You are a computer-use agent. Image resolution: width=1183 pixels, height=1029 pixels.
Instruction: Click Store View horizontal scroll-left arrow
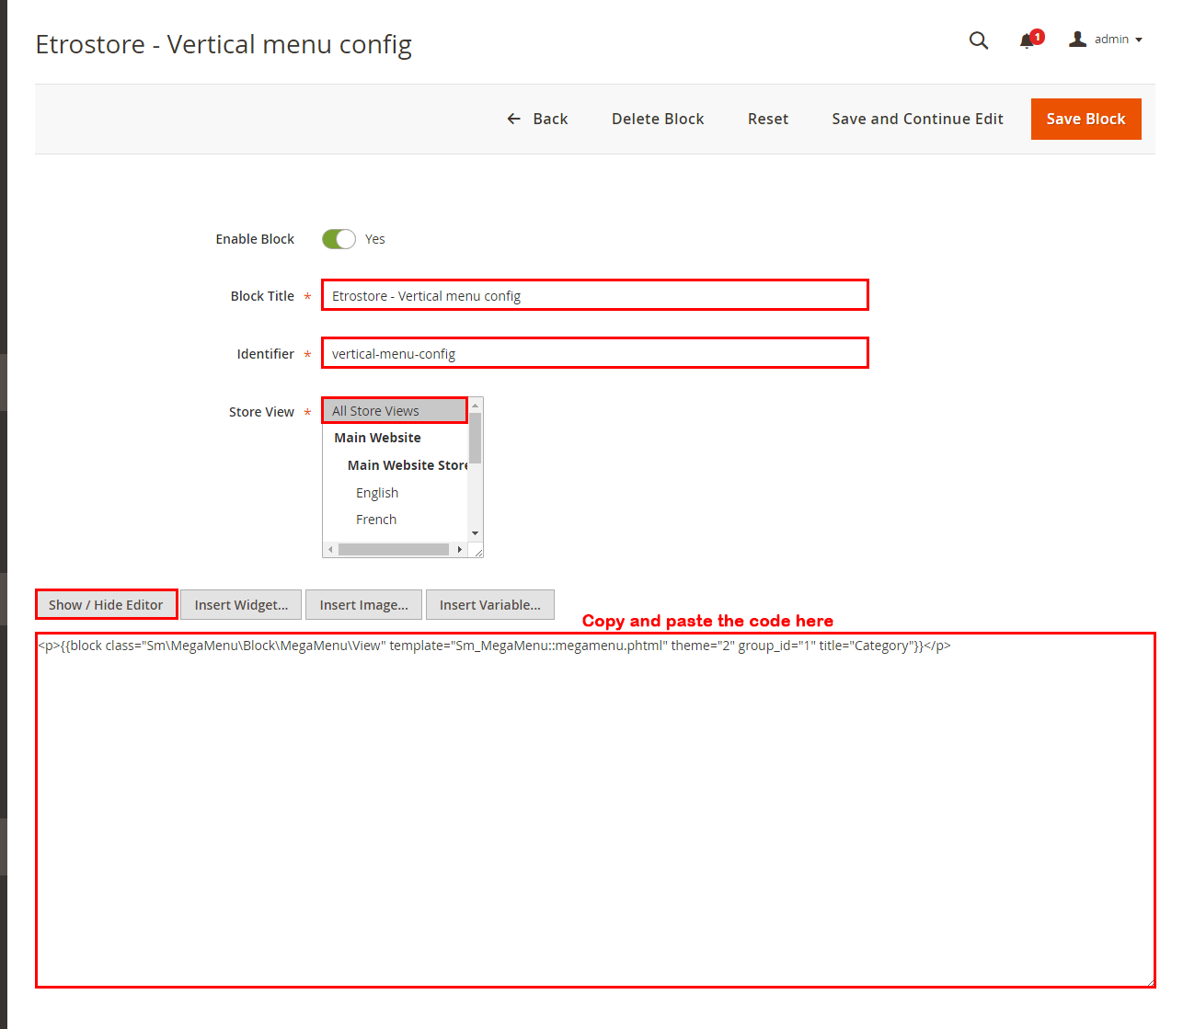tap(330, 550)
